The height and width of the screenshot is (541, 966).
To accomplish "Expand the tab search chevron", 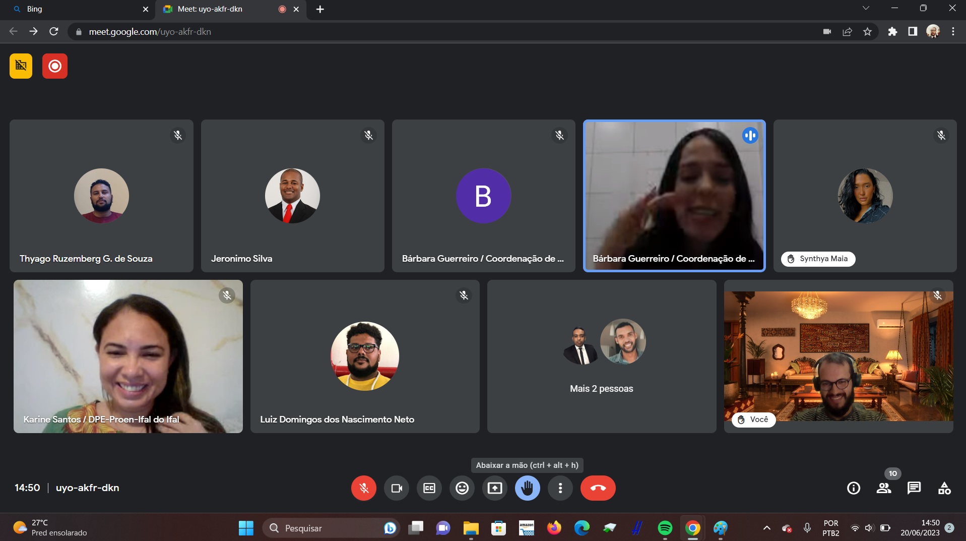I will (x=866, y=8).
